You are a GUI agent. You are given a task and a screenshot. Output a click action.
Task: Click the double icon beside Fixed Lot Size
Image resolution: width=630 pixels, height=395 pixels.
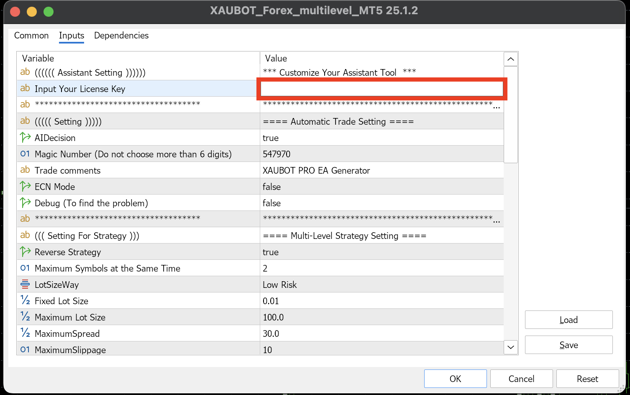click(x=25, y=300)
